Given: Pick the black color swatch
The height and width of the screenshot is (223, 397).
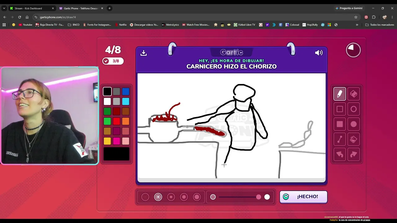Looking at the screenshot, I should (x=107, y=91).
